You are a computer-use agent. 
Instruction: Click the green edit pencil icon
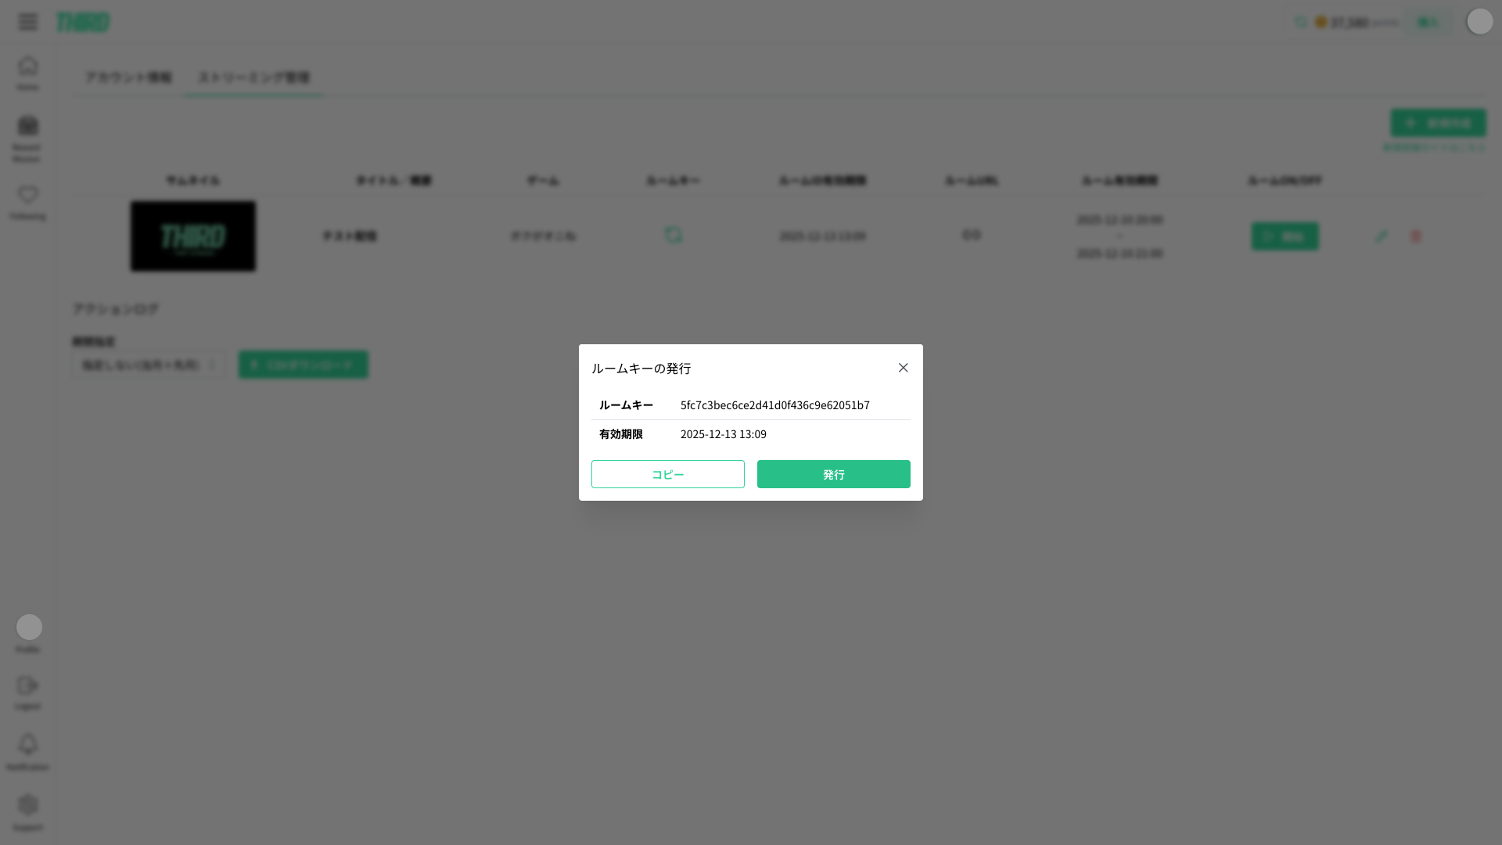(1382, 236)
